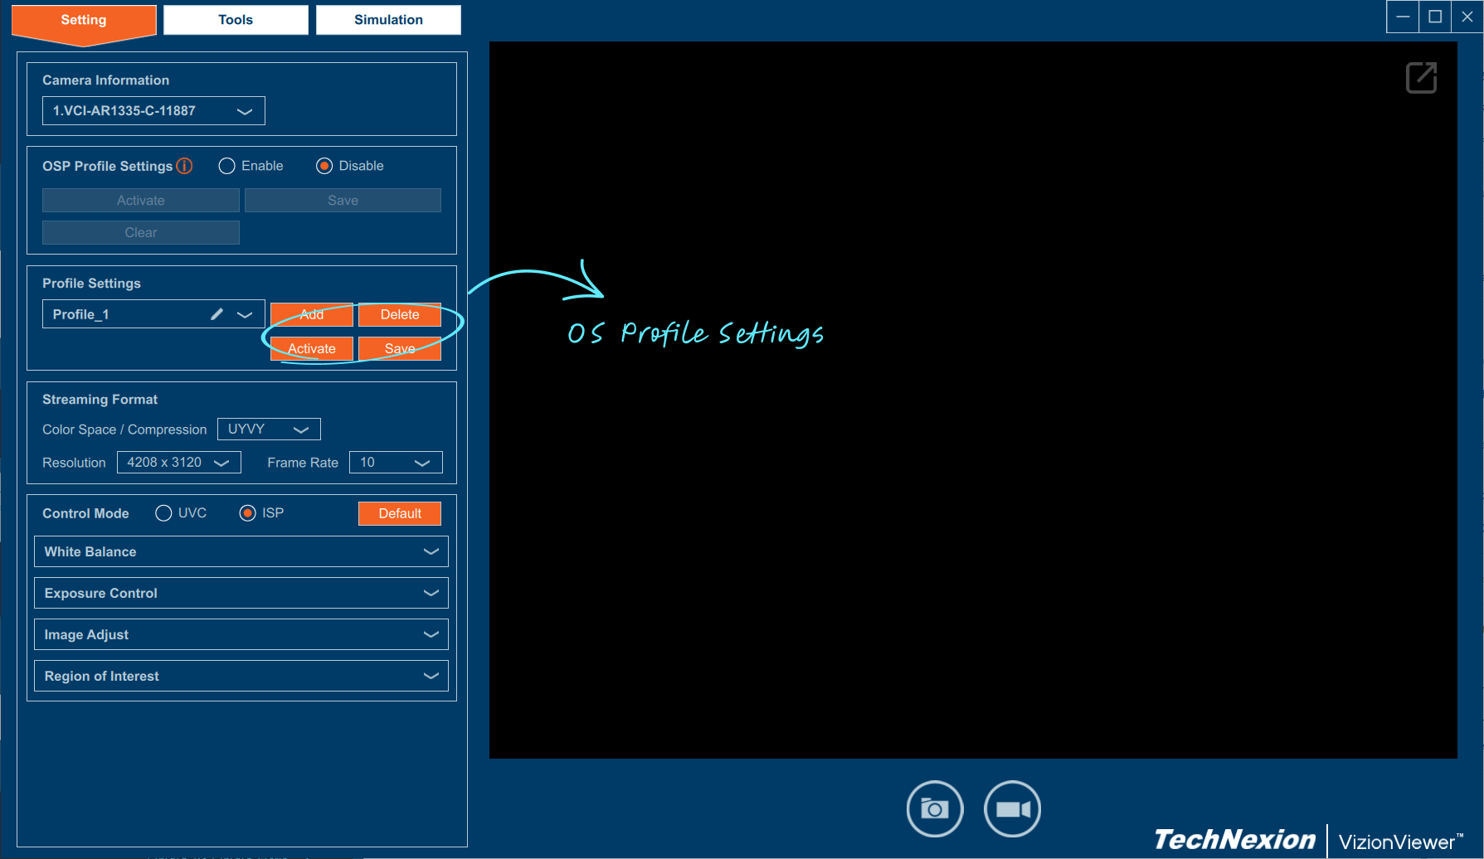Click the Streaming Format heading
1484x859 pixels.
(x=100, y=400)
